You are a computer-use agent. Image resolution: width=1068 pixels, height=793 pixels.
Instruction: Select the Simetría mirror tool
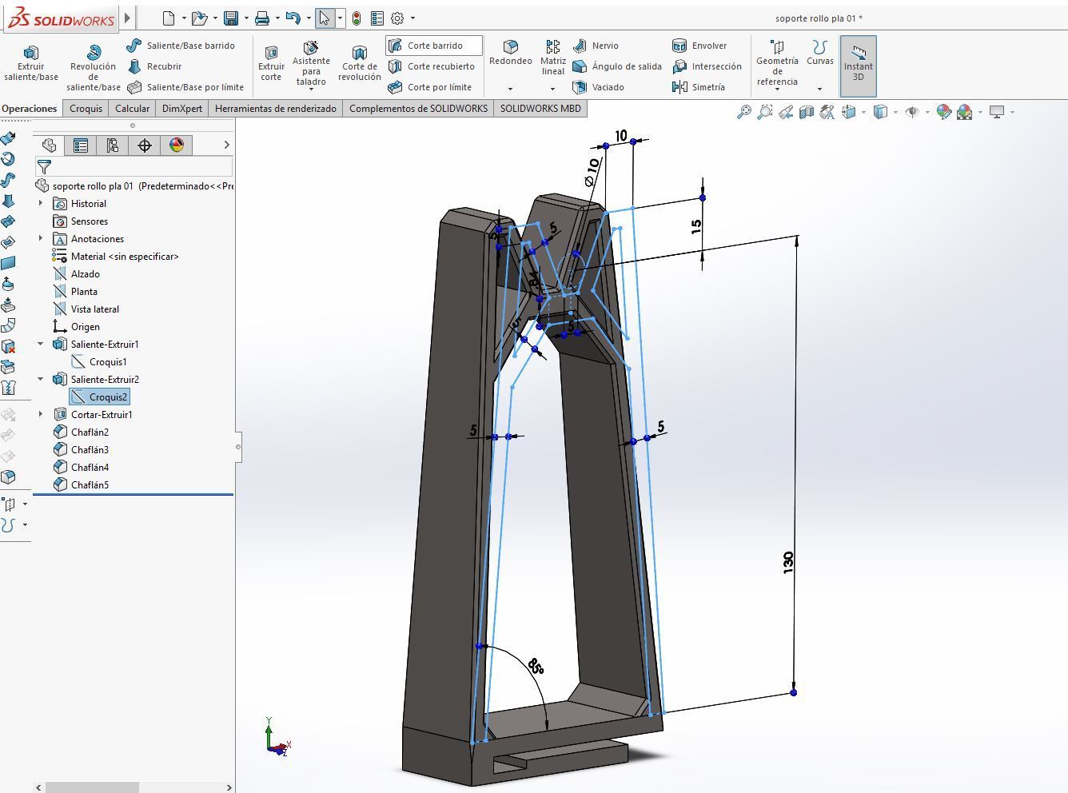(699, 87)
